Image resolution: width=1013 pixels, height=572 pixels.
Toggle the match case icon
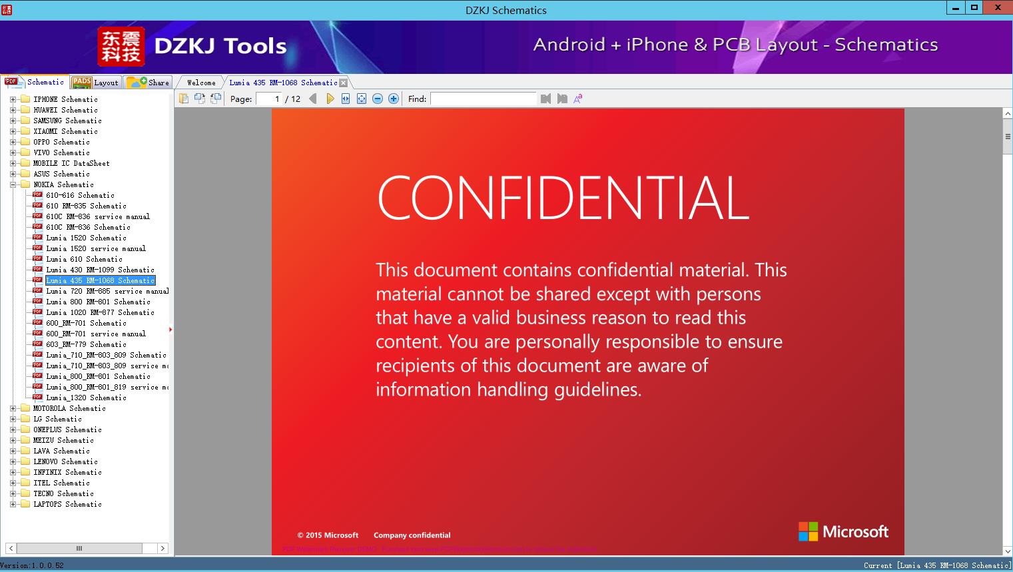coord(578,99)
